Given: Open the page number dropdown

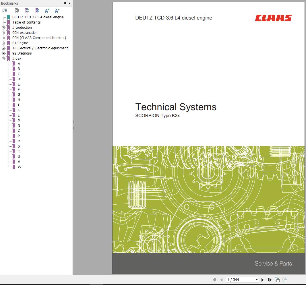Looking at the screenshot, I should click(257, 280).
